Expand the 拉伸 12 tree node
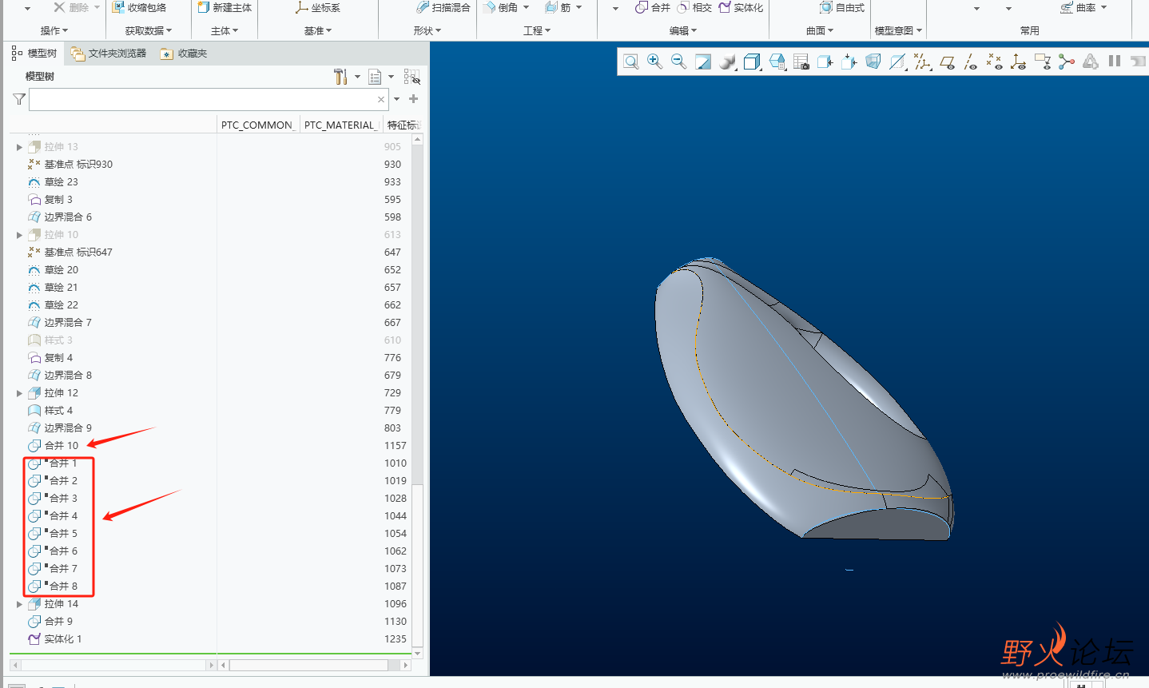Image resolution: width=1149 pixels, height=688 pixels. click(19, 393)
